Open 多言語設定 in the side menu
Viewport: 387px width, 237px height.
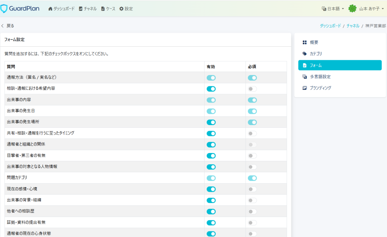click(320, 76)
